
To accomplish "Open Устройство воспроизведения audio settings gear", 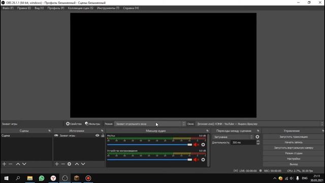I will [x=203, y=160].
